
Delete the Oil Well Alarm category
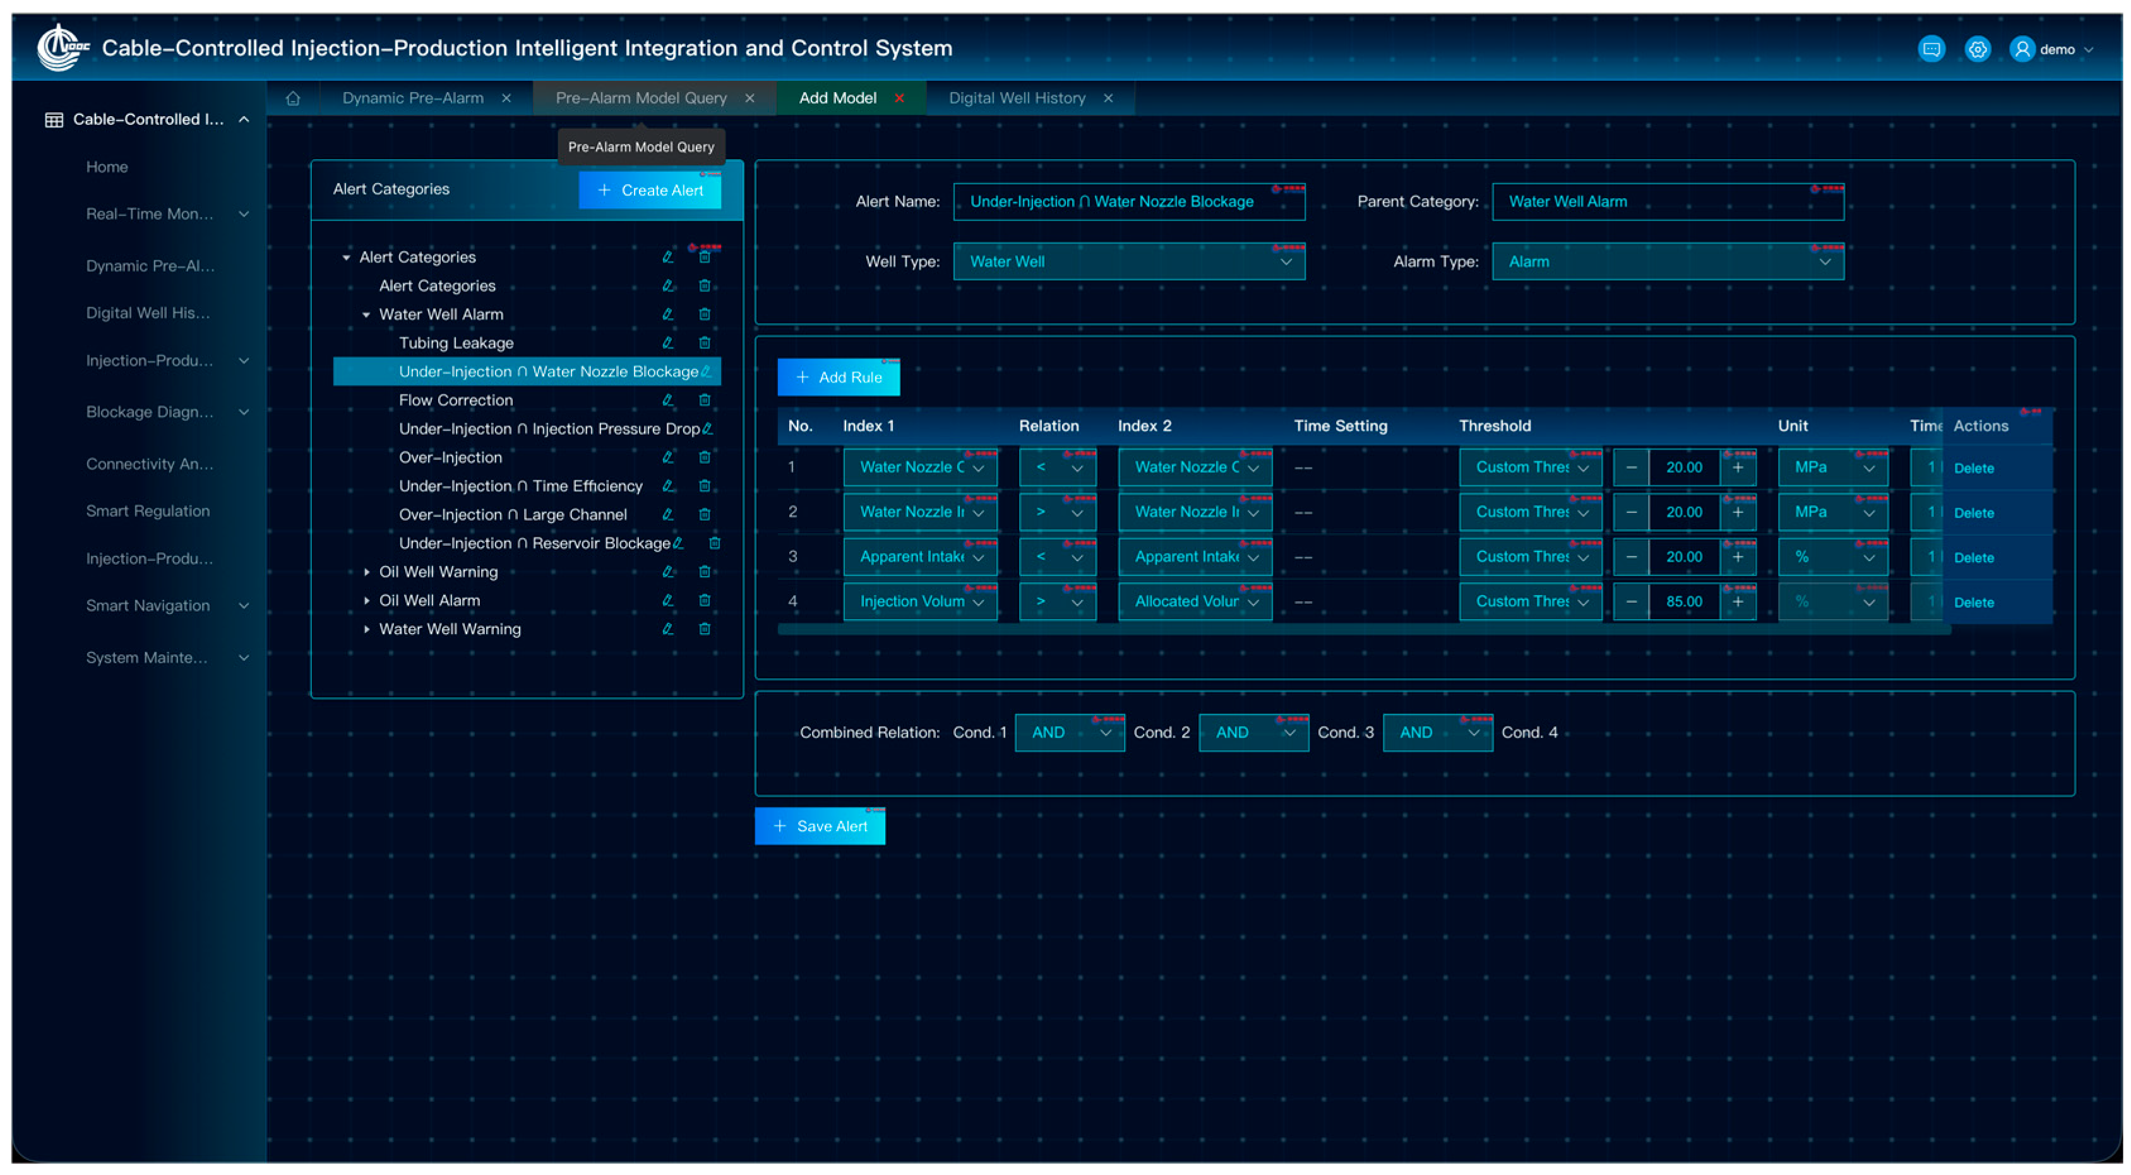tap(705, 600)
